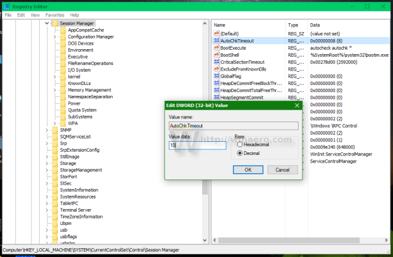Click the Memory Management folder icon
The width and height of the screenshot is (393, 257).
[x=63, y=90]
